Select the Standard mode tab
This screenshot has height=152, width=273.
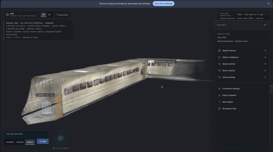point(10,142)
